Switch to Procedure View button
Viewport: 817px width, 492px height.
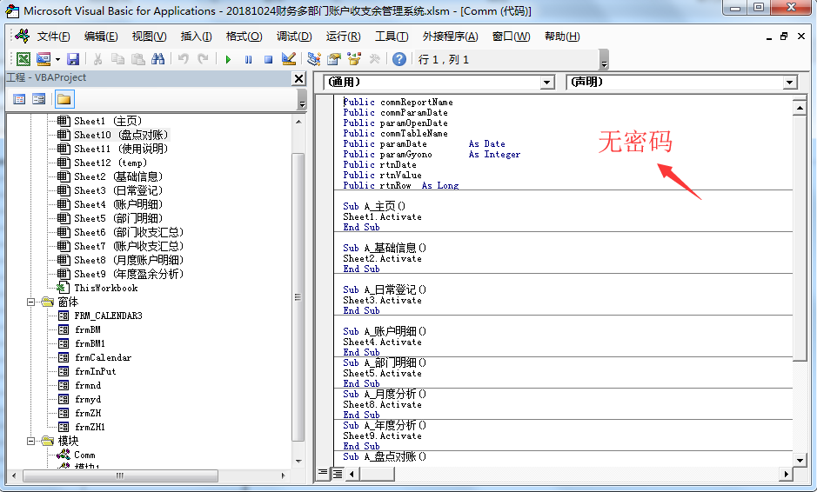323,473
